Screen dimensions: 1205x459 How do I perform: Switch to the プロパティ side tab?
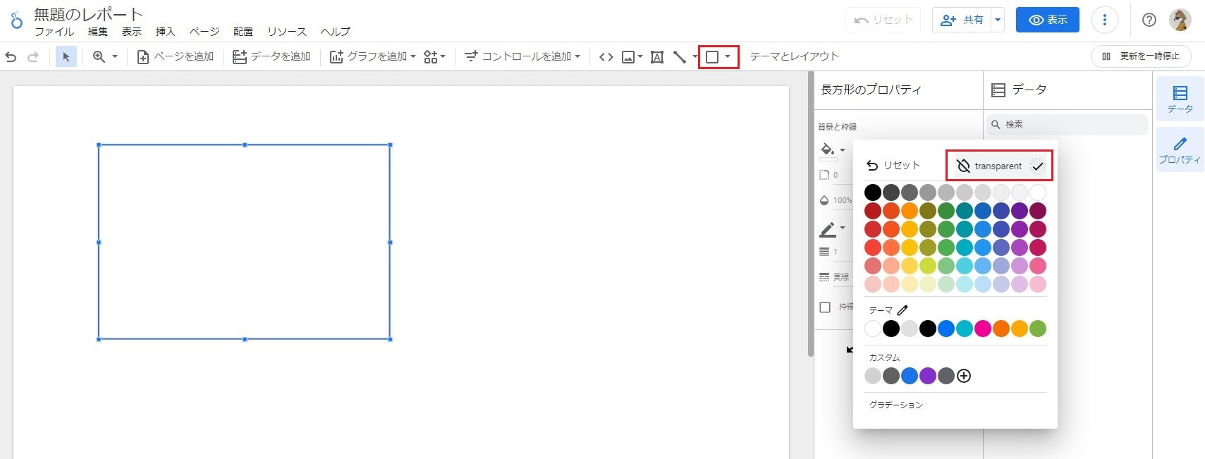[1180, 150]
